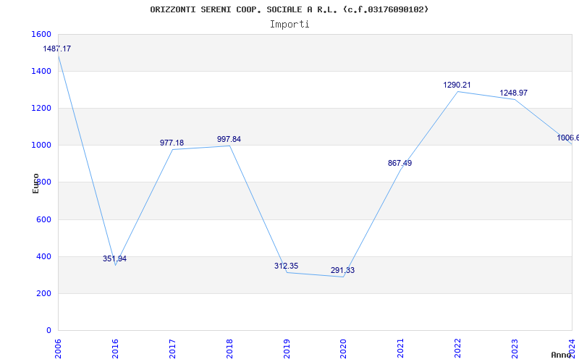579x362 pixels.
Task: Select the 977.18 data label
Action: (x=172, y=143)
